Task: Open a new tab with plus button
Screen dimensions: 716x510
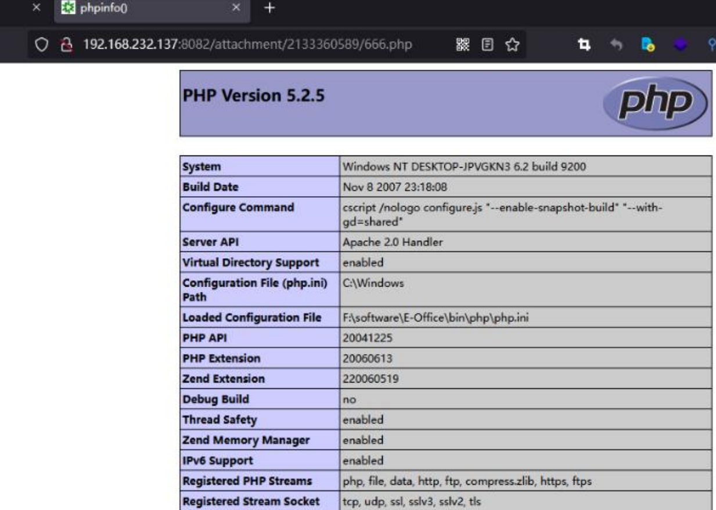Action: [269, 8]
